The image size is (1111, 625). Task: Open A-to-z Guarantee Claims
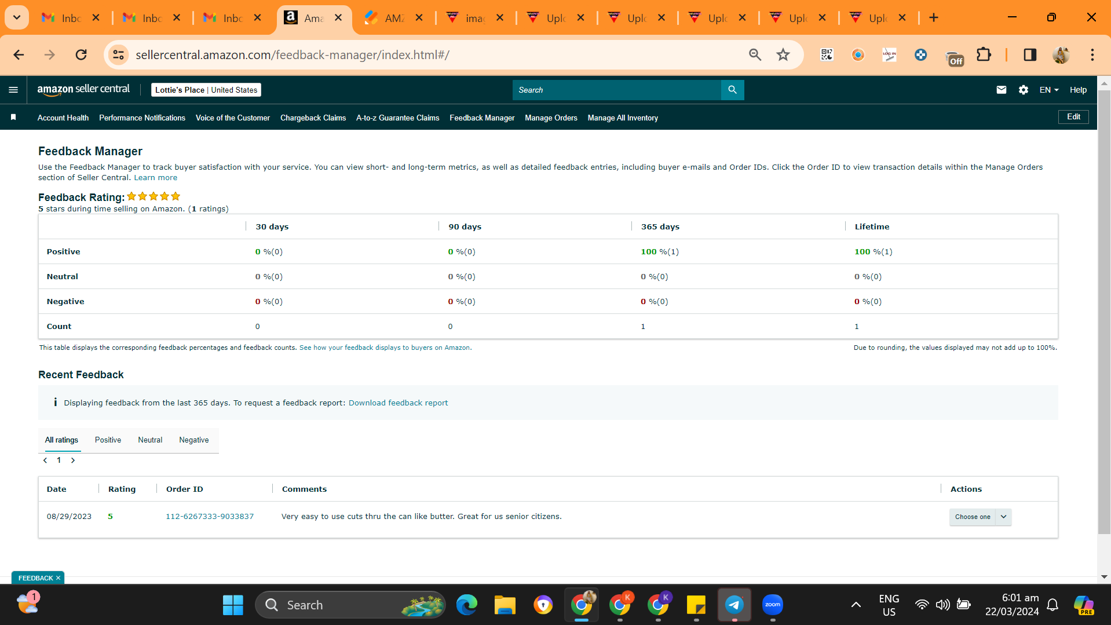(x=397, y=118)
